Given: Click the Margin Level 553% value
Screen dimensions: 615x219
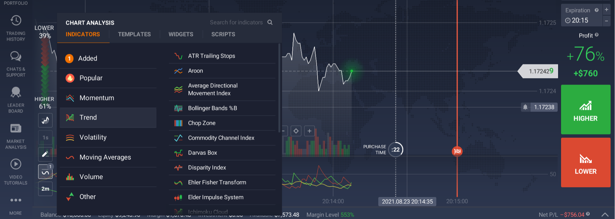Looking at the screenshot, I should tap(347, 215).
